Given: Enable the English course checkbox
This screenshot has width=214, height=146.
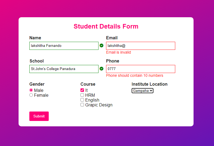Looking at the screenshot, I should pyautogui.click(x=82, y=100).
